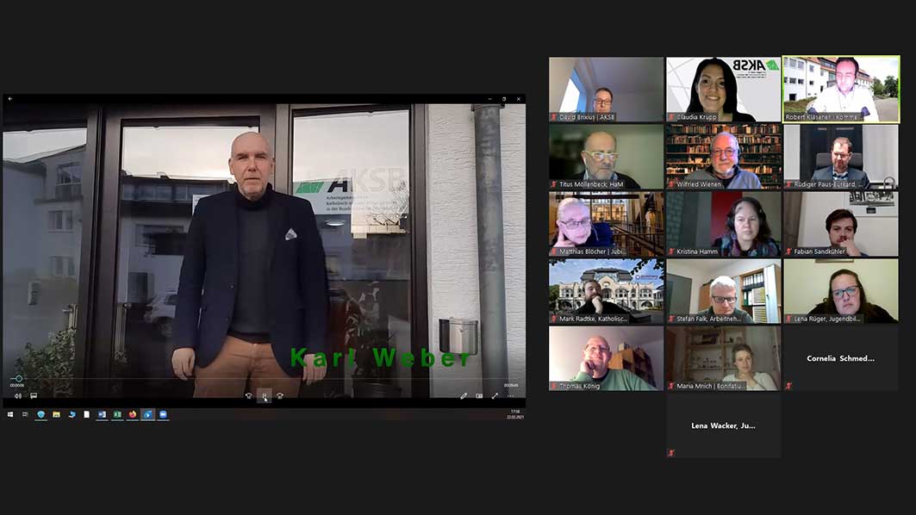916x515 pixels.
Task: Click the muted mic icon on Matthias Blöcher's tile
Action: [x=554, y=251]
